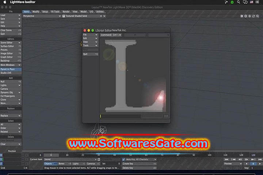Click Quit in LScript Editor window
This screenshot has height=175, width=263.
pyautogui.click(x=90, y=54)
